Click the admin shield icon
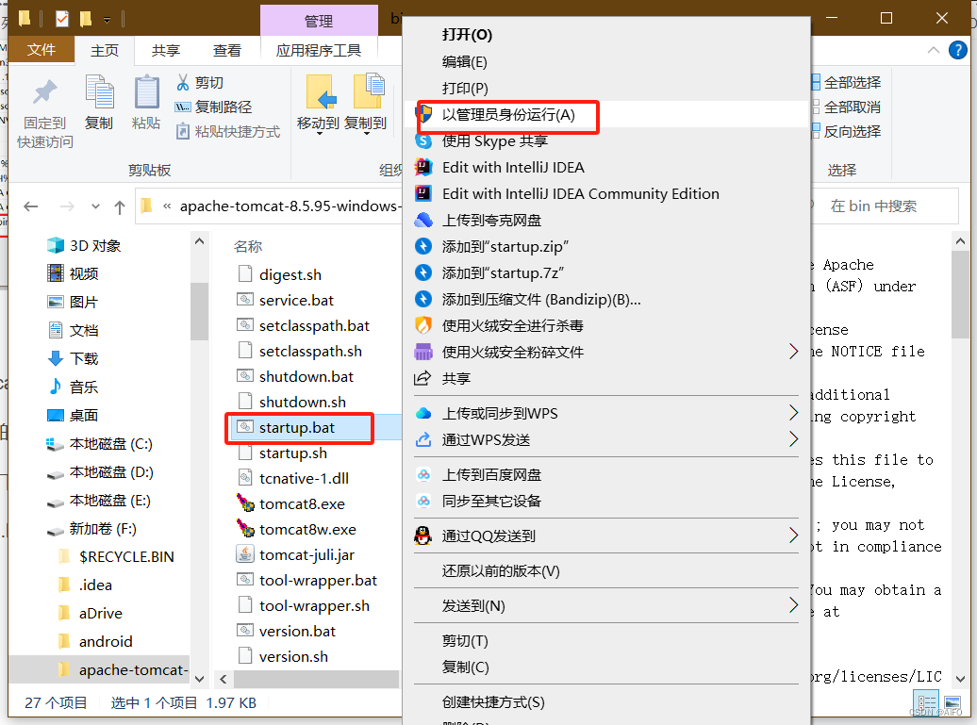977x725 pixels. click(424, 114)
